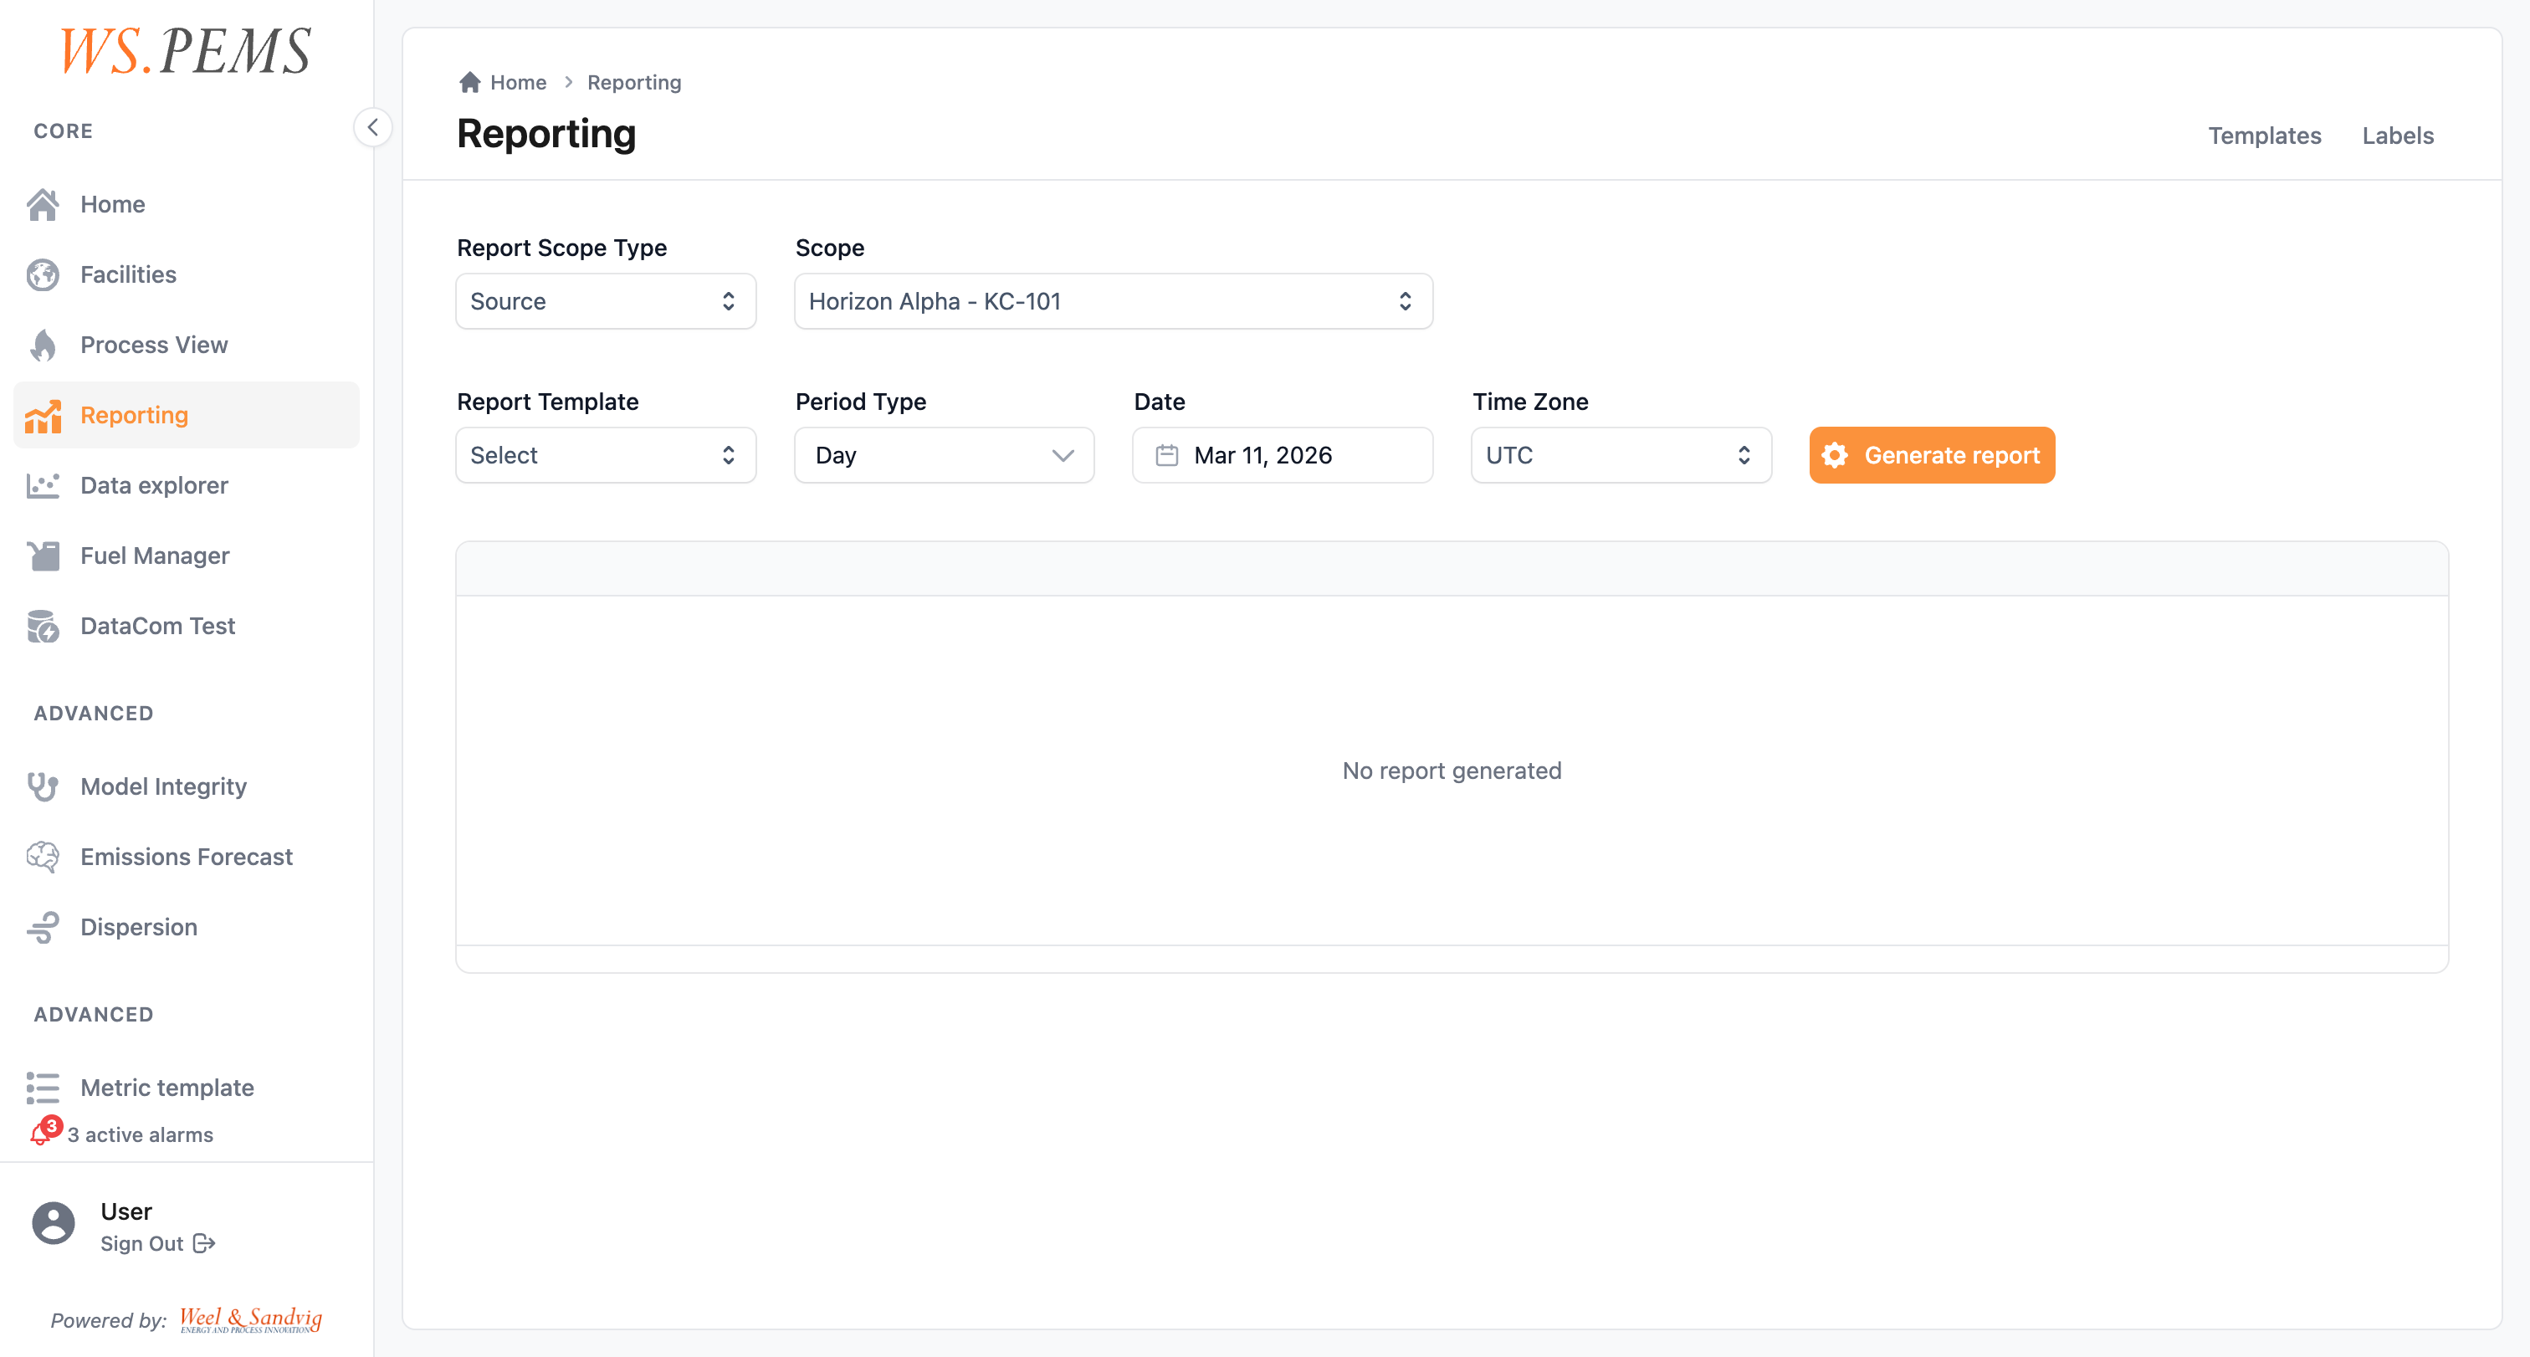Click the Reporting breadcrumb text

pos(633,83)
